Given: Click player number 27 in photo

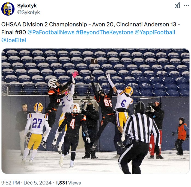Looking at the screenshot, I should pyautogui.click(x=36, y=132).
